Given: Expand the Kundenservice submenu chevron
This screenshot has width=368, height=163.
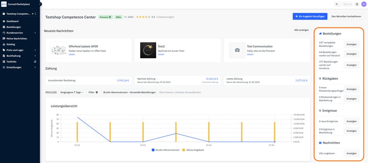Looking at the screenshot, I should coord(35,33).
